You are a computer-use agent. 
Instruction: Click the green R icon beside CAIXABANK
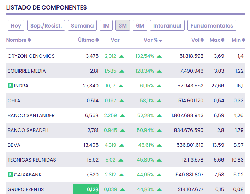[10, 175]
